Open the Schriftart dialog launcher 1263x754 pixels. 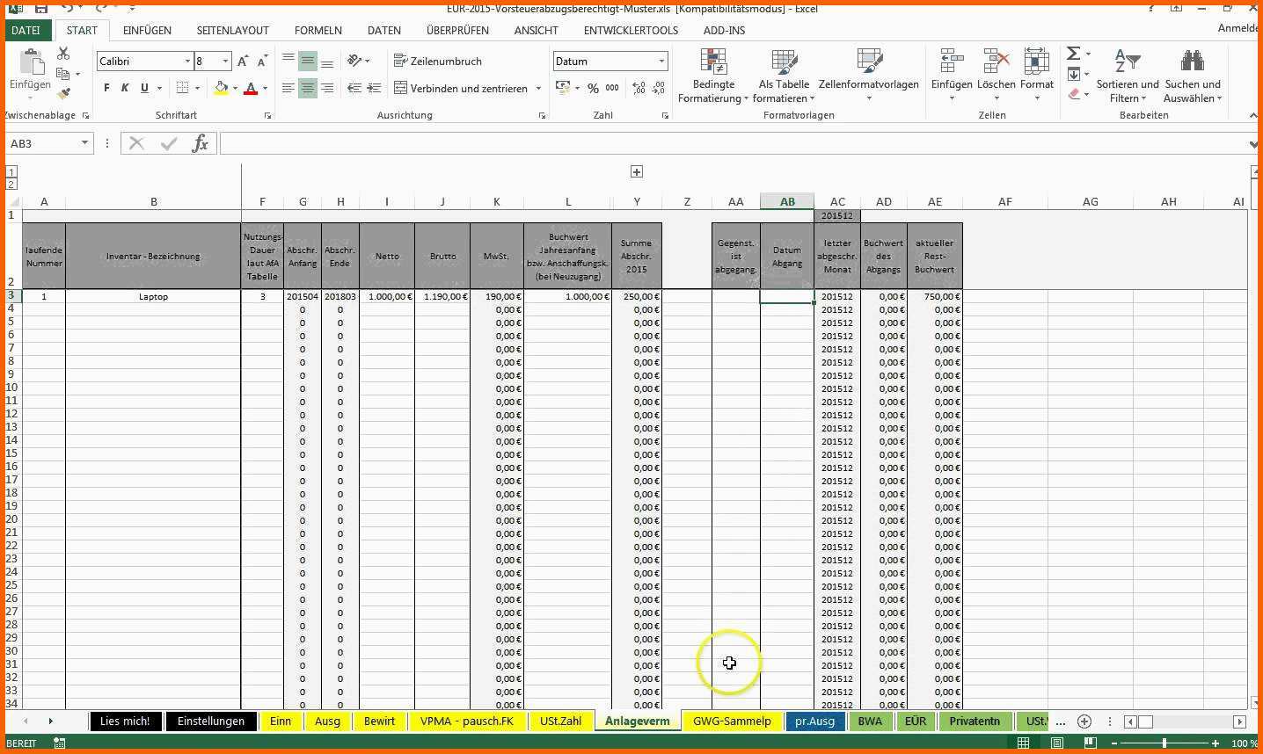click(x=267, y=116)
